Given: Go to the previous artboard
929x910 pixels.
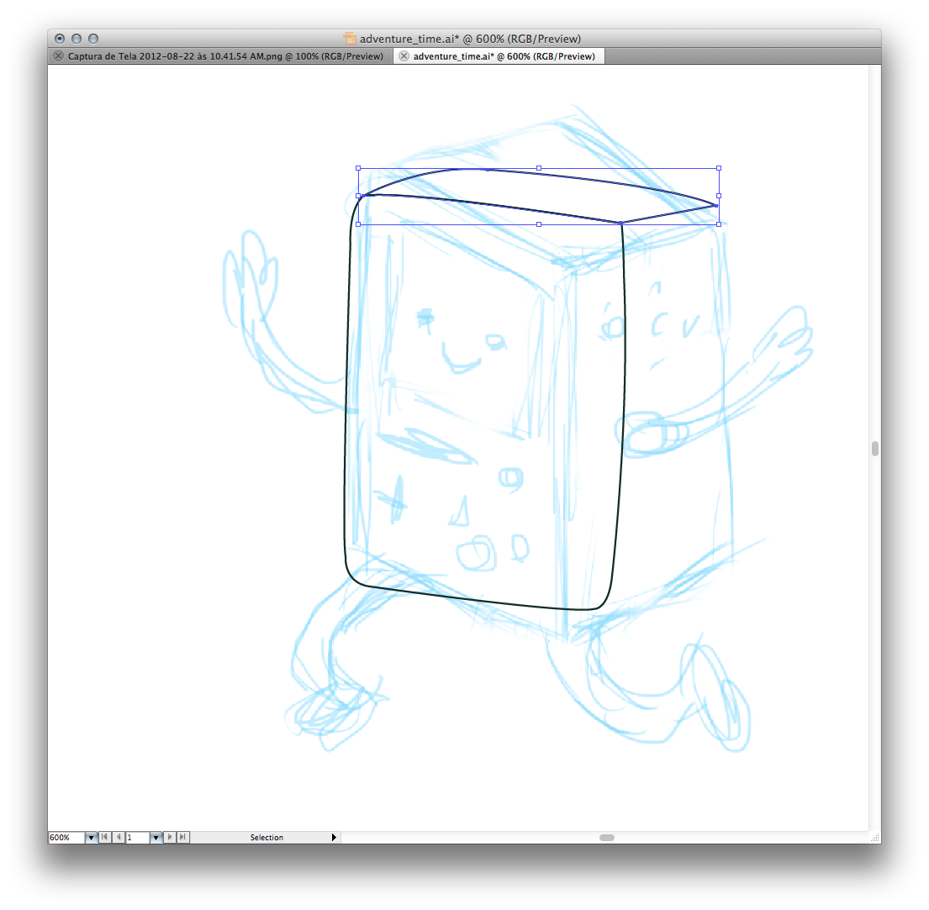Looking at the screenshot, I should [118, 838].
